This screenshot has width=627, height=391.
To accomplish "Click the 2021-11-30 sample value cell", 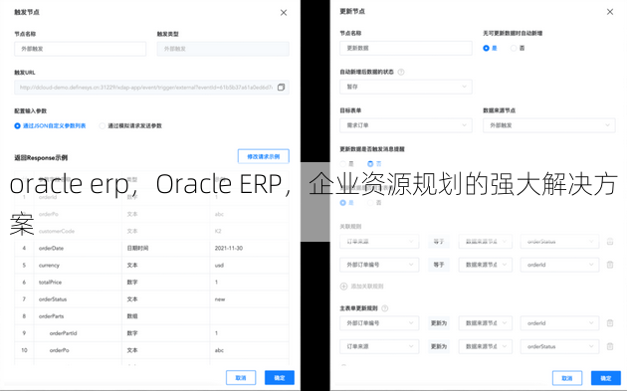I will [x=249, y=249].
